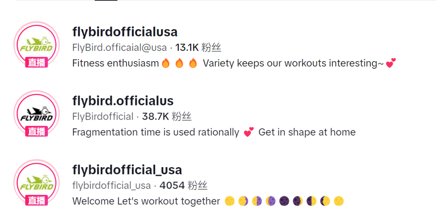Viewport: 436px width, 218px height.
Task: Click the "Welcome Let's workout together" bio
Action: pyautogui.click(x=146, y=201)
